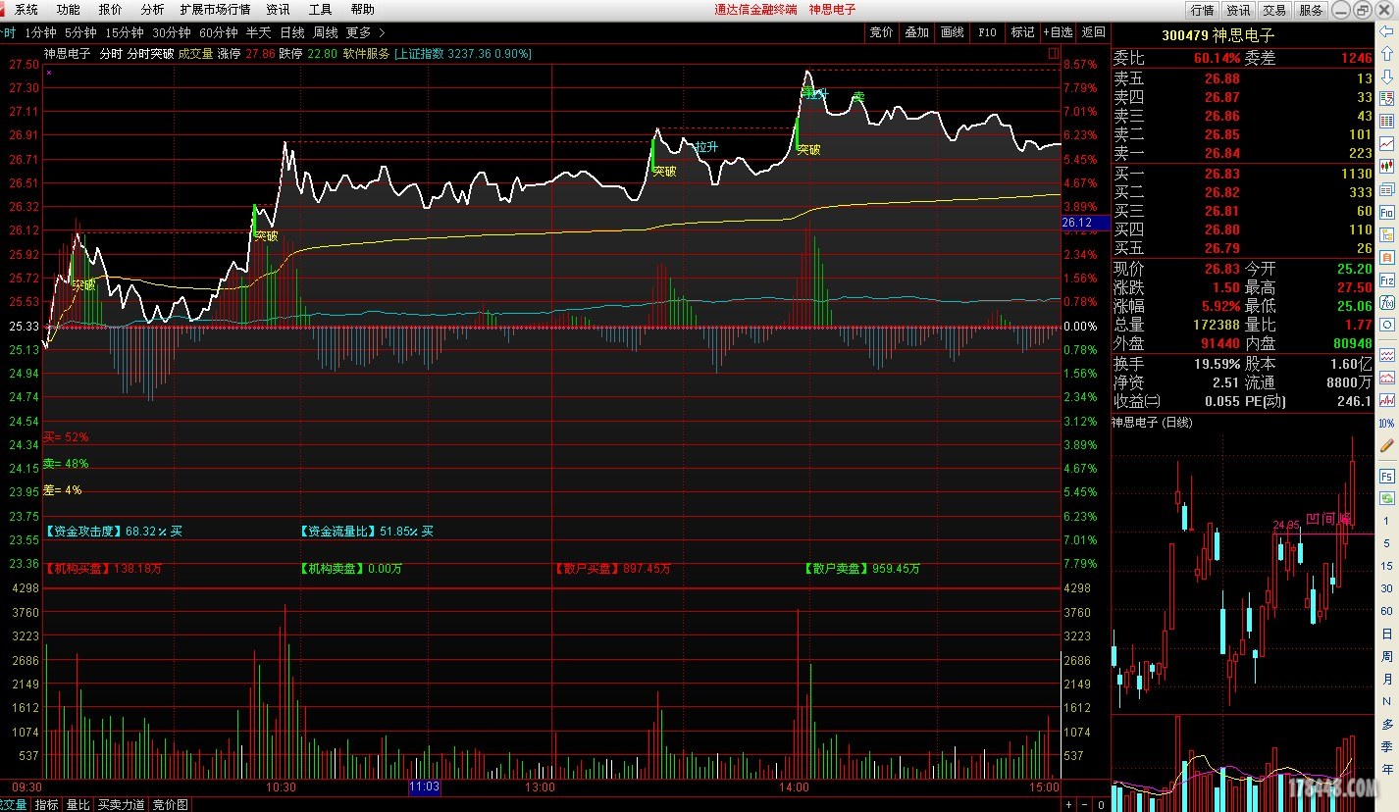Switch to 周线 period
Viewport: 1399px width, 812px height.
coord(326,32)
